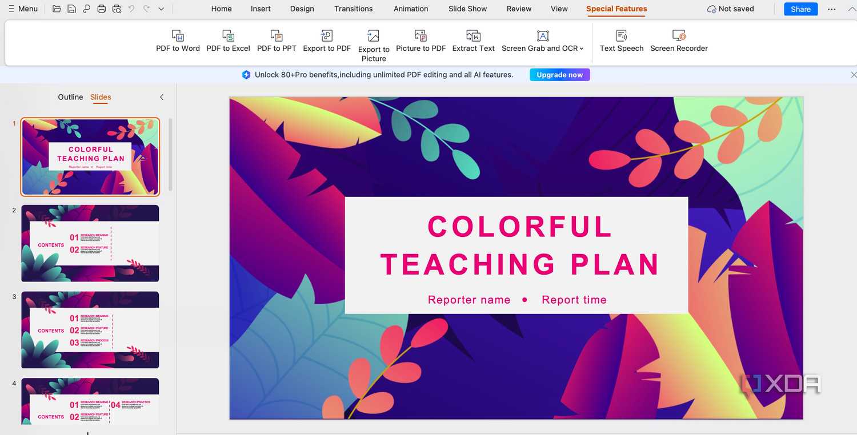Image resolution: width=857 pixels, height=435 pixels.
Task: Click the Export to Picture tool
Action: (374, 46)
